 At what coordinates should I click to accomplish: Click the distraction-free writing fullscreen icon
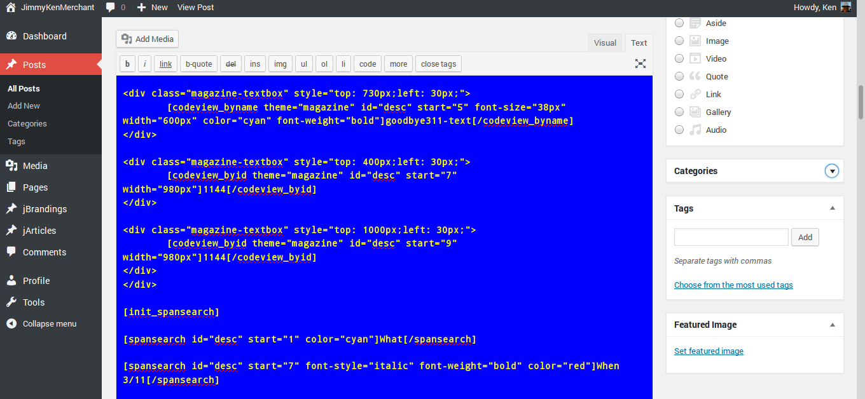[640, 64]
